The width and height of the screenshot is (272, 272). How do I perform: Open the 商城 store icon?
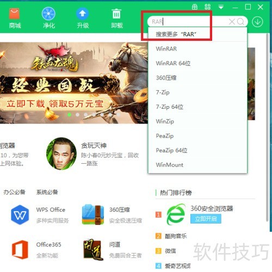pos(15,18)
